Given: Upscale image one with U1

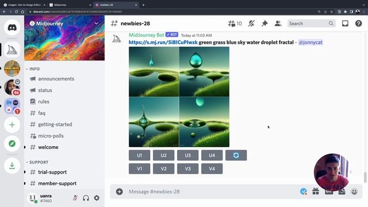Looking at the screenshot, I should point(139,155).
